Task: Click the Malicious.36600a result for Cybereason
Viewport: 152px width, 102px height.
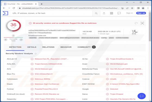Action: pos(42,79)
